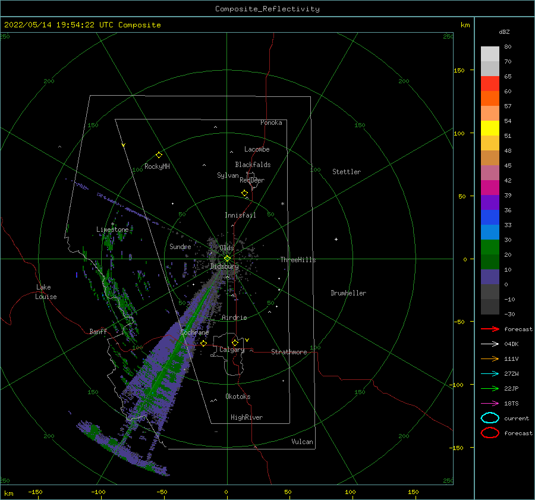Click the 'Drumheller' city label
The height and width of the screenshot is (500, 535).
tap(348, 293)
